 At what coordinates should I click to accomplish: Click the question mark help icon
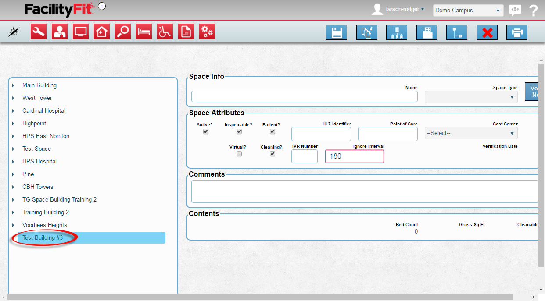(x=534, y=11)
